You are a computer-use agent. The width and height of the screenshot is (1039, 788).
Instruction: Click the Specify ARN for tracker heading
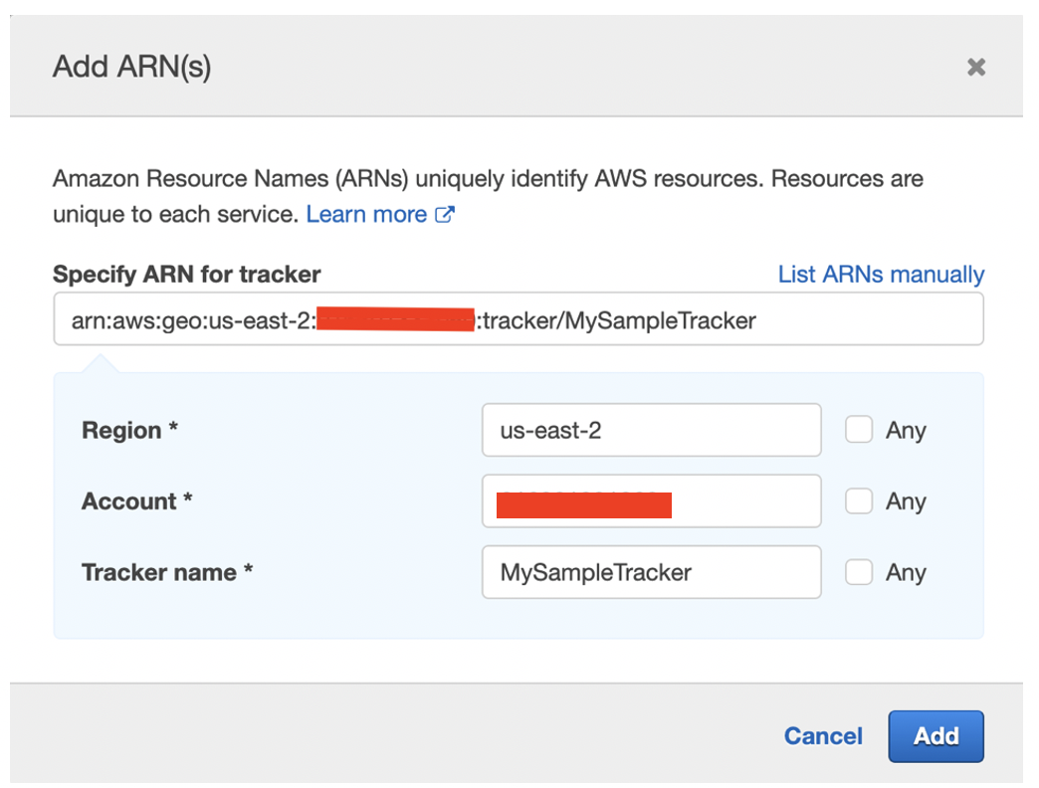(x=187, y=275)
